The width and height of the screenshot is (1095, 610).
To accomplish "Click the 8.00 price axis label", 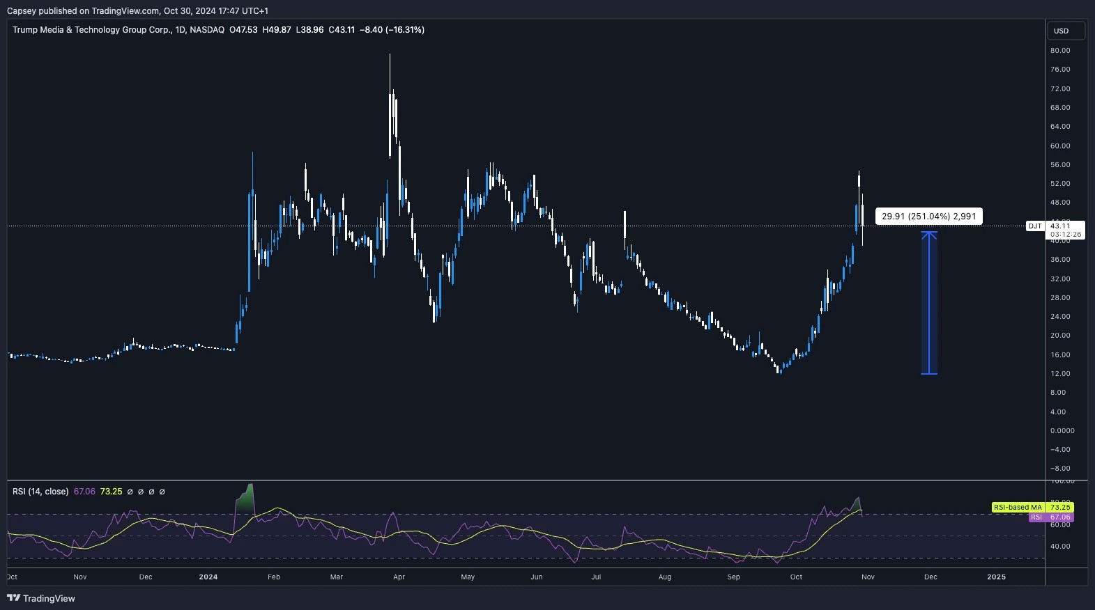I will [1058, 393].
